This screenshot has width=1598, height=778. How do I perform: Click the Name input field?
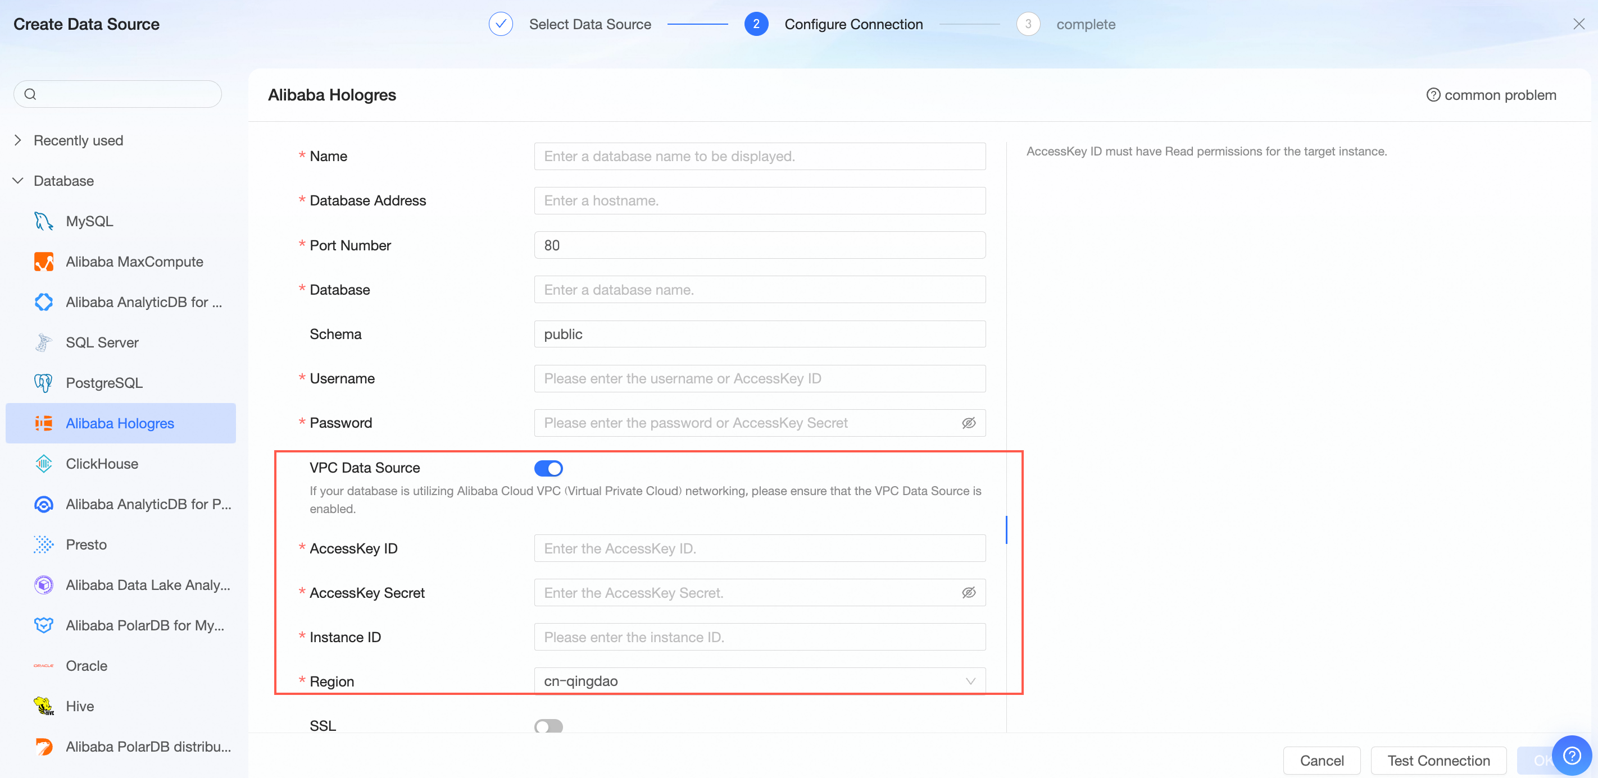pyautogui.click(x=759, y=156)
